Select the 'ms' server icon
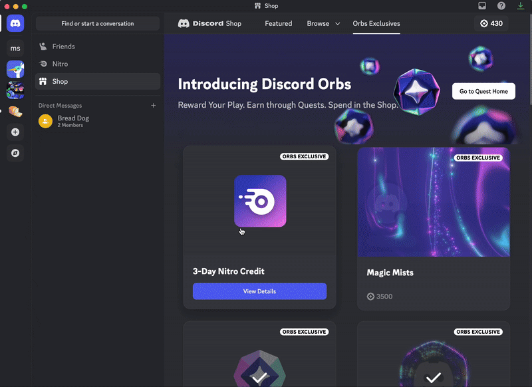 point(15,49)
